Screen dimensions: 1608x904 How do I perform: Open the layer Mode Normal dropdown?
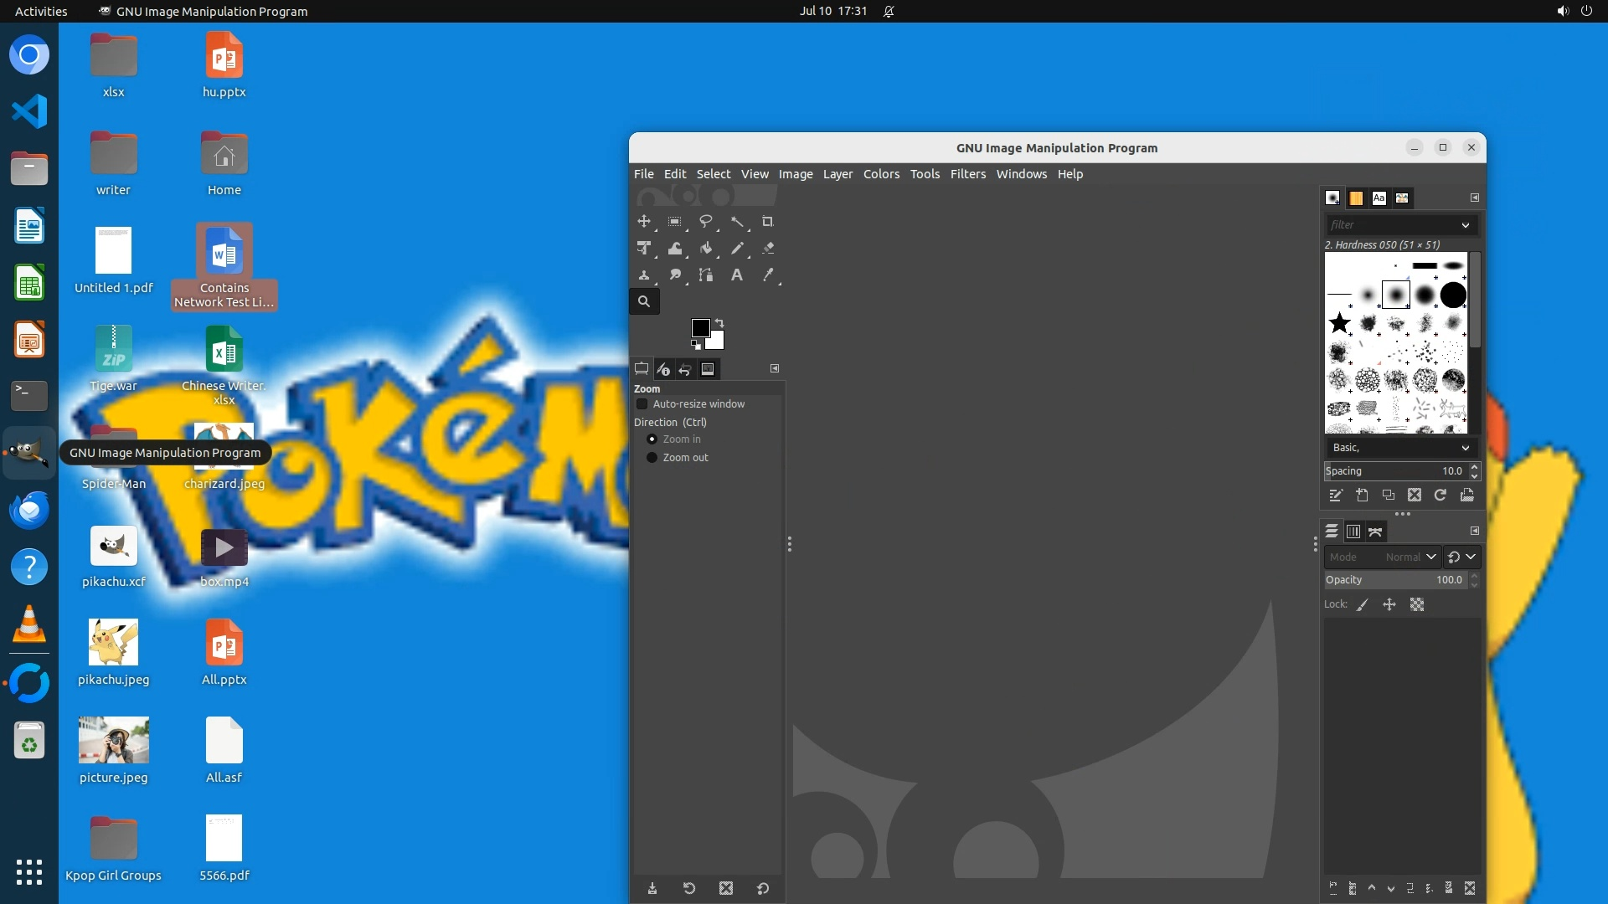point(1411,557)
